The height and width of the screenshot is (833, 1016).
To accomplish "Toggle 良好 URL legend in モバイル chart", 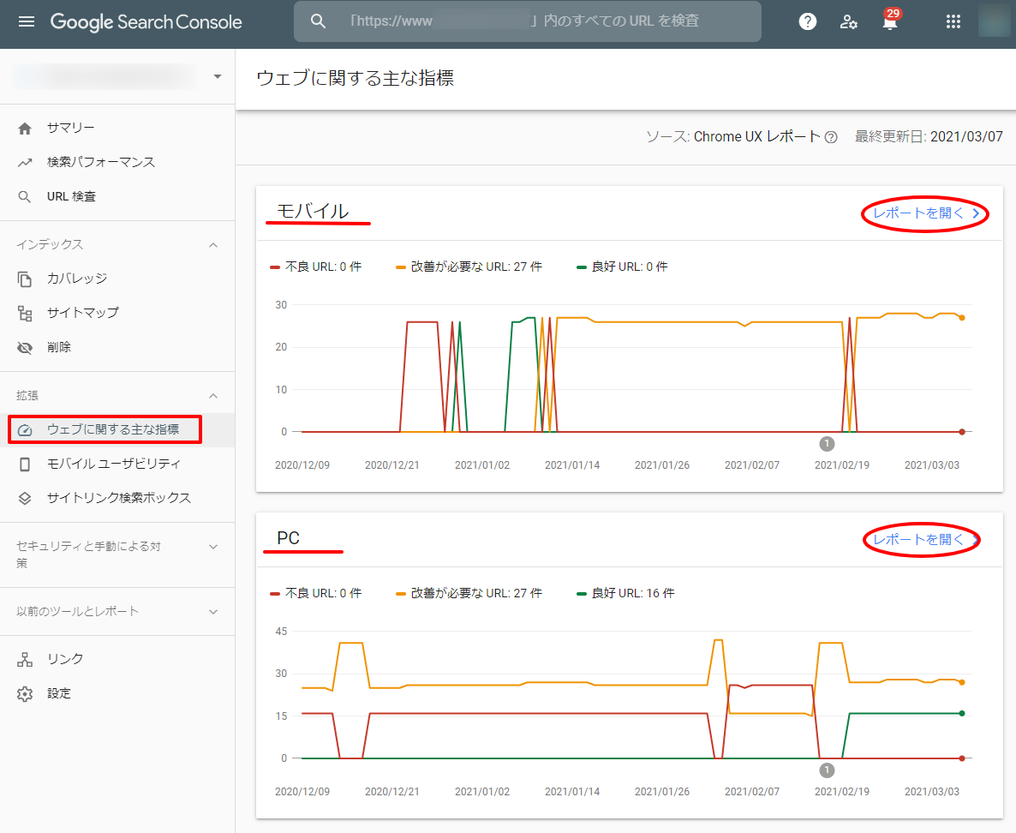I will click(622, 267).
